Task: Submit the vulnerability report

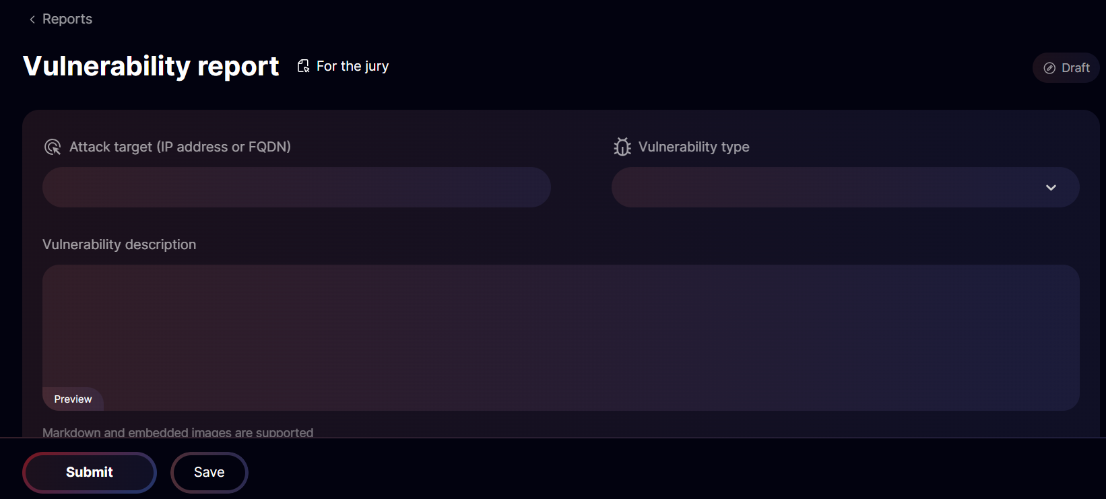Action: tap(90, 472)
